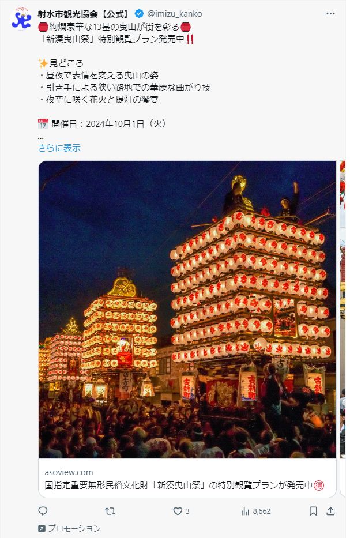Like the post with the heart icon
350x538 pixels.
[x=178, y=511]
